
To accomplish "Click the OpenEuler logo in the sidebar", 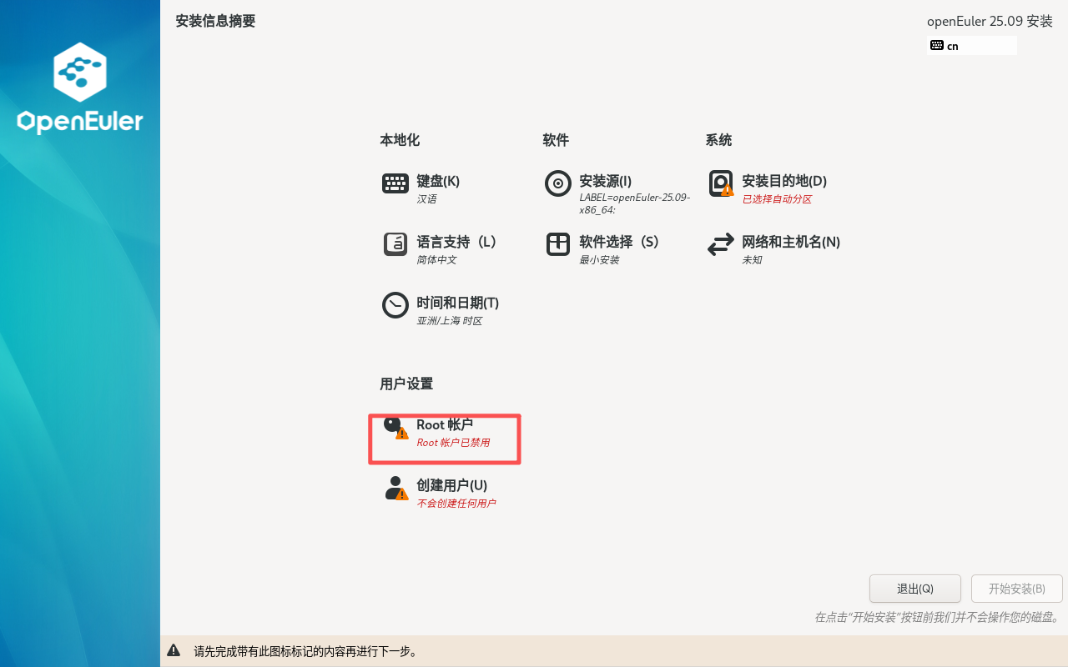I will pyautogui.click(x=79, y=88).
